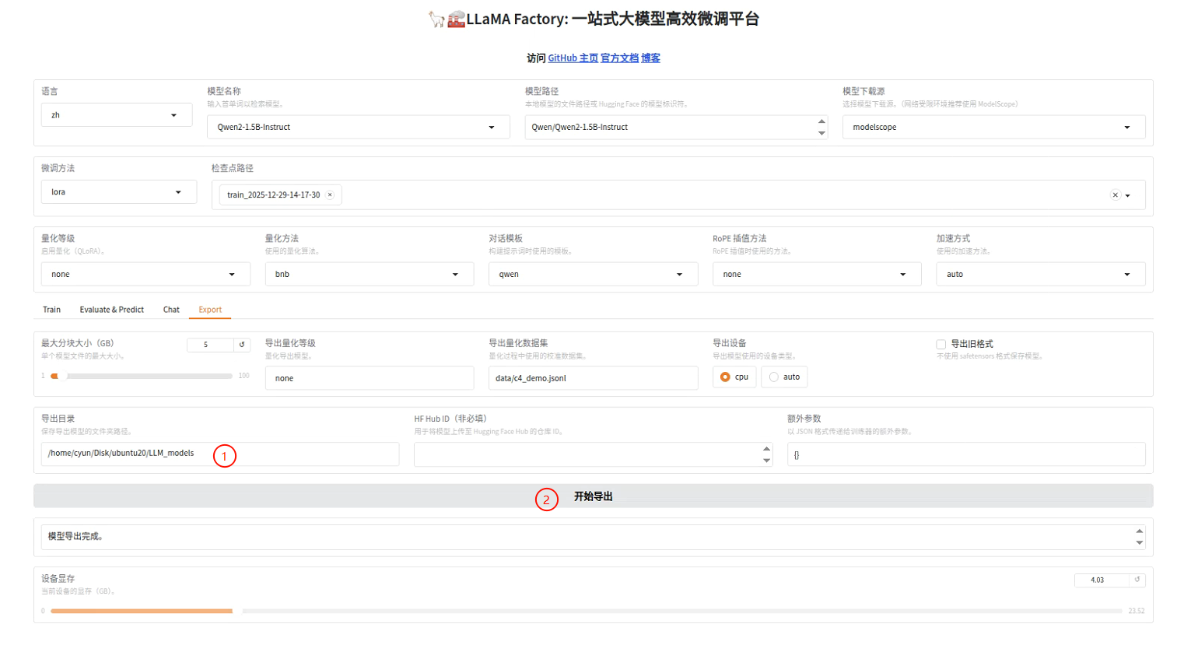This screenshot has height=645, width=1191.
Task: Clear all checkpoint paths
Action: click(1115, 195)
